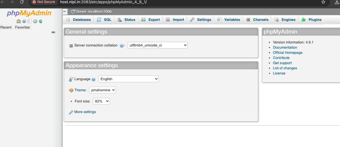Click the browser address bar URL
Image resolution: width=340 pixels, height=147 pixels.
click(x=103, y=2)
